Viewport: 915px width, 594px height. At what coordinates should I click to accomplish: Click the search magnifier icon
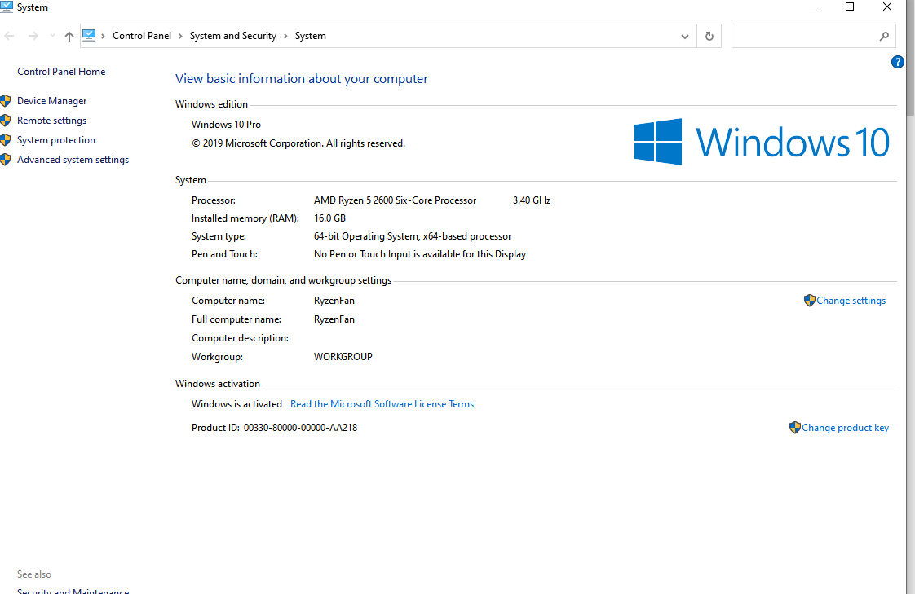(884, 36)
